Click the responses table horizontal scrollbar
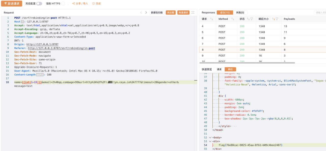Screen dimensions: 326x151 tap(247, 63)
